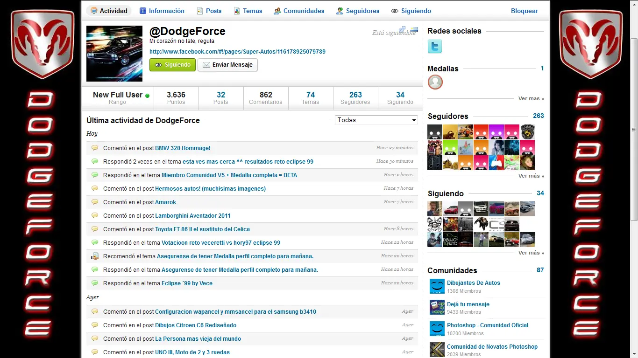
Task: Click the comment icon beside the samsung b3410 post
Action: tap(95, 311)
